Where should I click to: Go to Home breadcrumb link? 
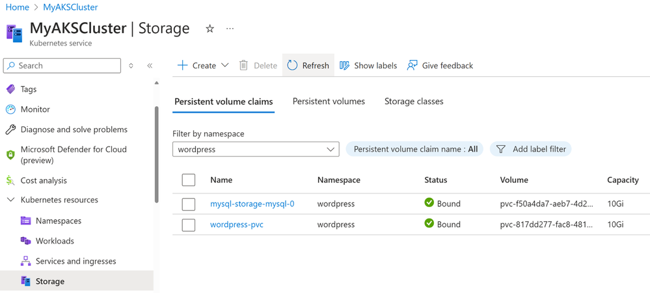click(x=18, y=7)
